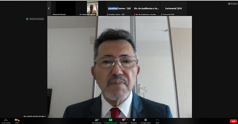Click the Incluir áudio headphone icon

6,120
